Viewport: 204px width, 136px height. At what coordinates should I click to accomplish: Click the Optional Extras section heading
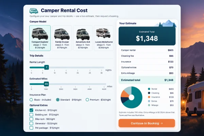tap(38, 105)
